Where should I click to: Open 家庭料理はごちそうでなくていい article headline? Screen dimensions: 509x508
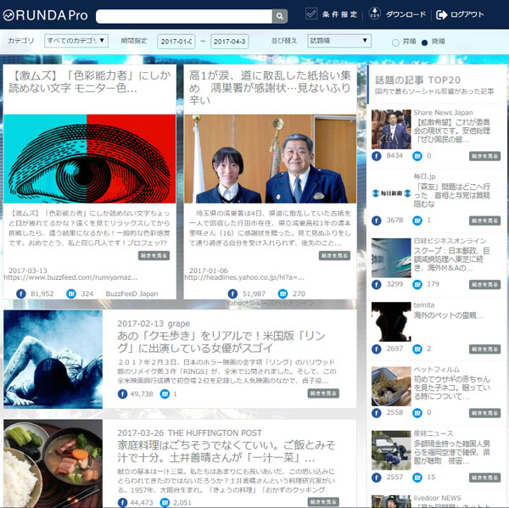click(227, 451)
